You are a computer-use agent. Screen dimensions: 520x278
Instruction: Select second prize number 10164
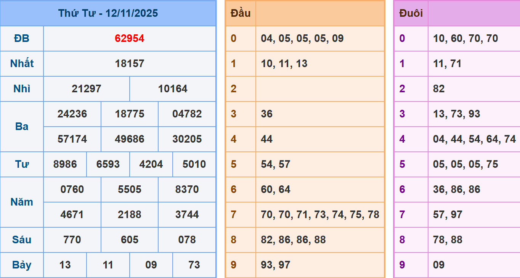[173, 89]
